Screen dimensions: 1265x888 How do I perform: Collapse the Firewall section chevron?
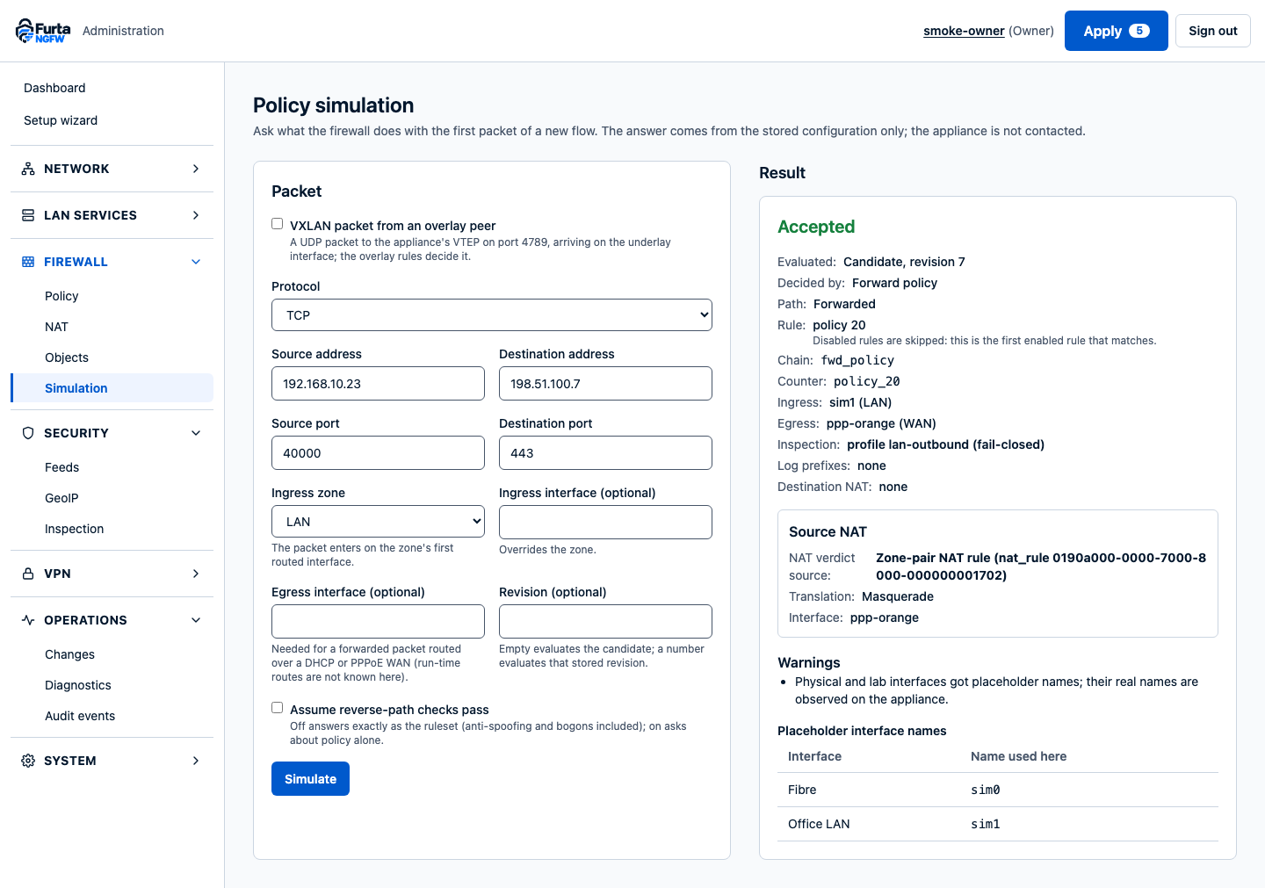pos(196,262)
